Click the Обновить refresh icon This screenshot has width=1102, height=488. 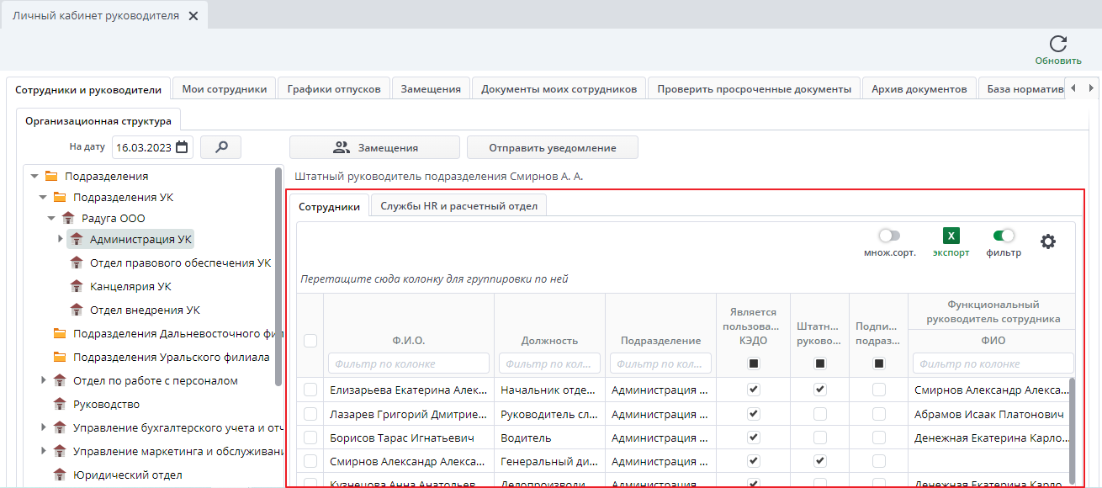[1057, 45]
